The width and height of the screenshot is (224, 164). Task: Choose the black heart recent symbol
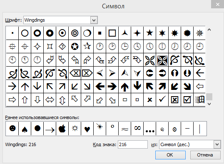(87, 128)
